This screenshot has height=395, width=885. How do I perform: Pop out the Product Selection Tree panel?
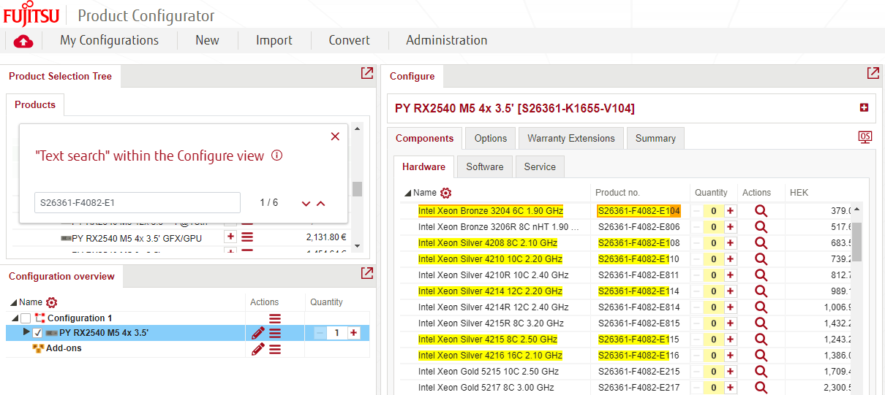click(x=366, y=73)
